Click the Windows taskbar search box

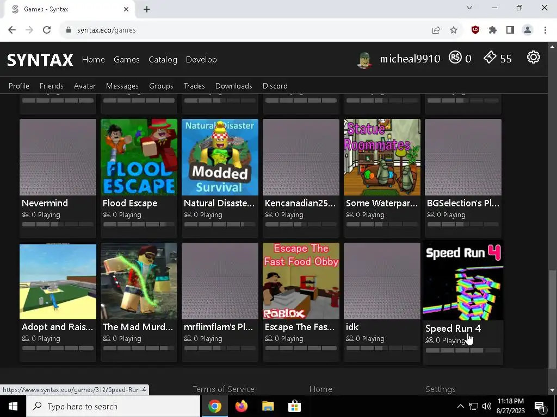click(113, 406)
